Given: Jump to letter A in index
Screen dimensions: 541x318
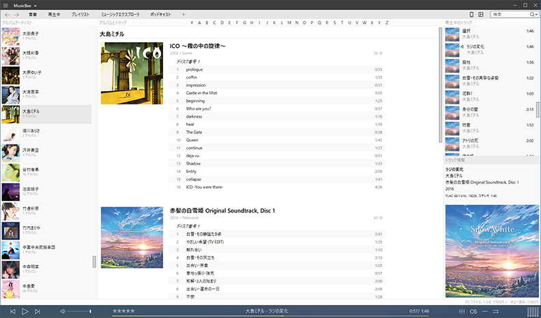Looking at the screenshot, I should (x=199, y=22).
